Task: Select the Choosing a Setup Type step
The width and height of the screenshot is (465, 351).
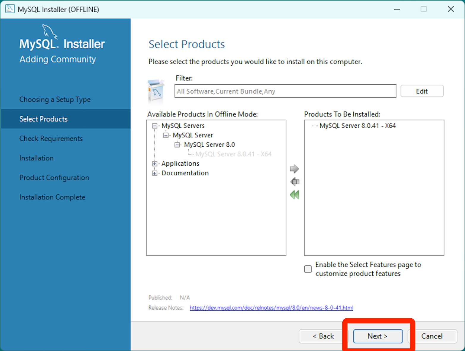Action: tap(55, 99)
